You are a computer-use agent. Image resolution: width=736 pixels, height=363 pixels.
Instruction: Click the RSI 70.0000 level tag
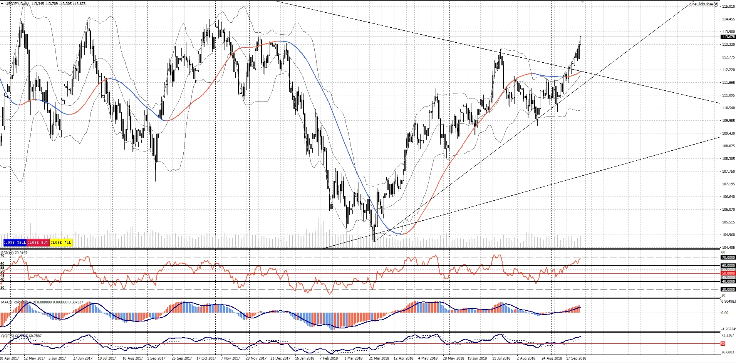pyautogui.click(x=728, y=258)
